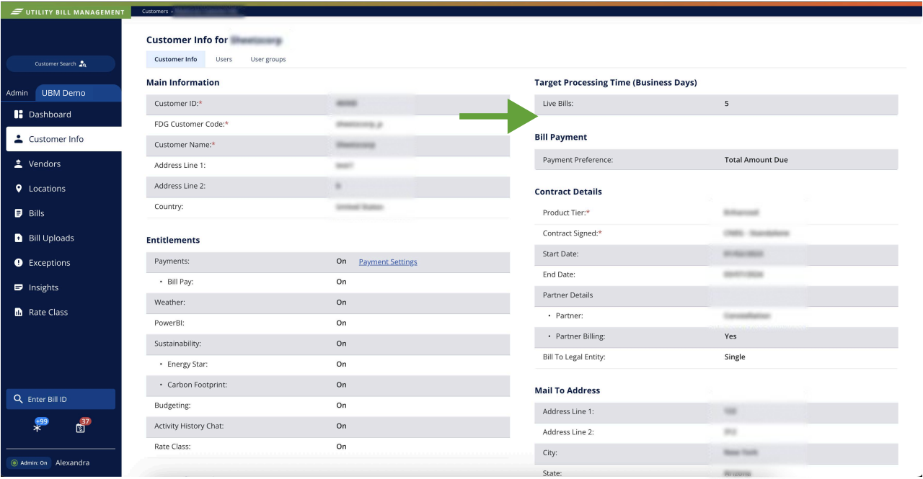Click the Carbon Footprint On value
Screen dimensions: 923x479
[342, 385]
